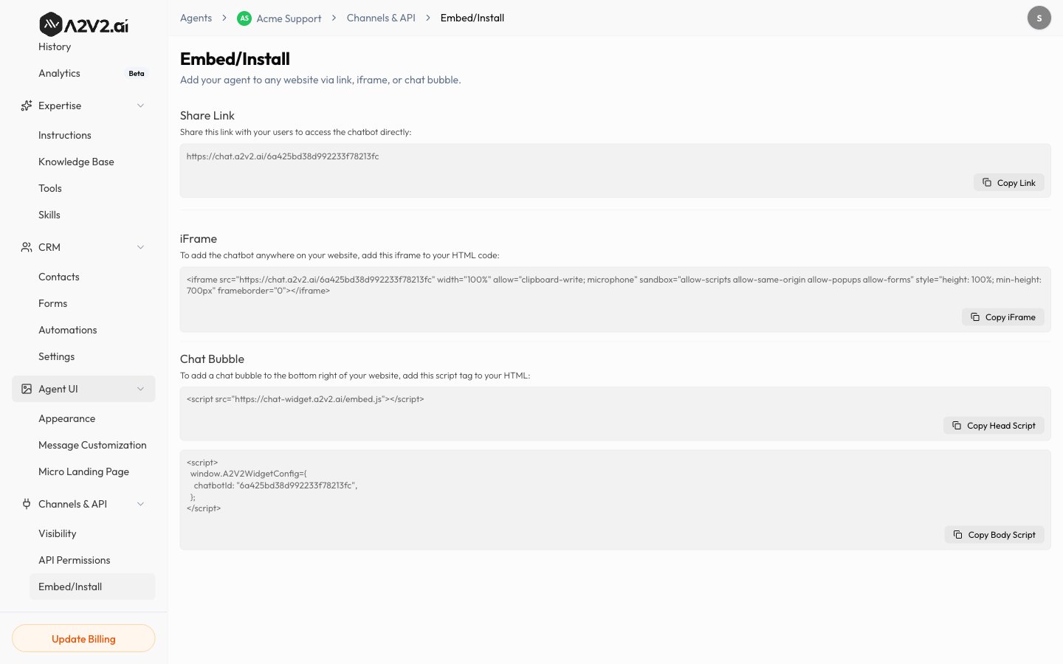Go to Message Customization
This screenshot has height=664, width=1063.
click(92, 445)
